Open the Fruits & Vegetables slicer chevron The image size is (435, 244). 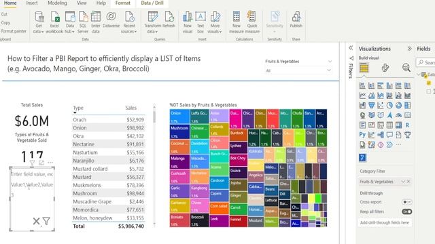[330, 62]
